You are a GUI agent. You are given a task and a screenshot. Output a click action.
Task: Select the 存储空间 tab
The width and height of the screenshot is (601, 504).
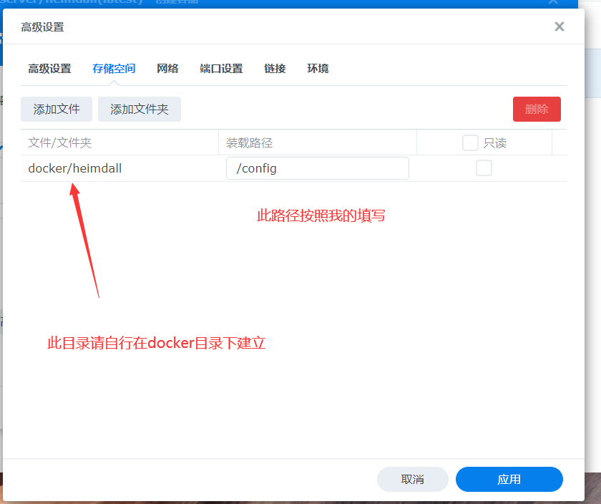pos(114,69)
